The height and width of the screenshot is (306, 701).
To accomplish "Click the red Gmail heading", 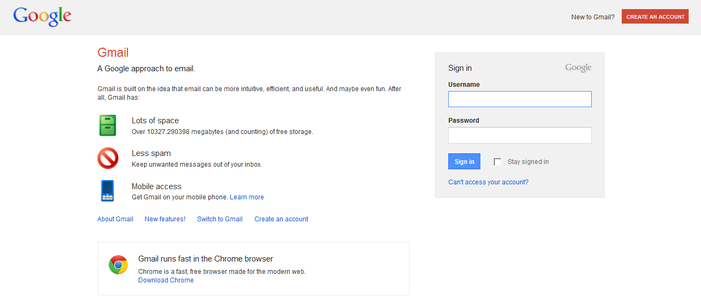I will click(113, 53).
